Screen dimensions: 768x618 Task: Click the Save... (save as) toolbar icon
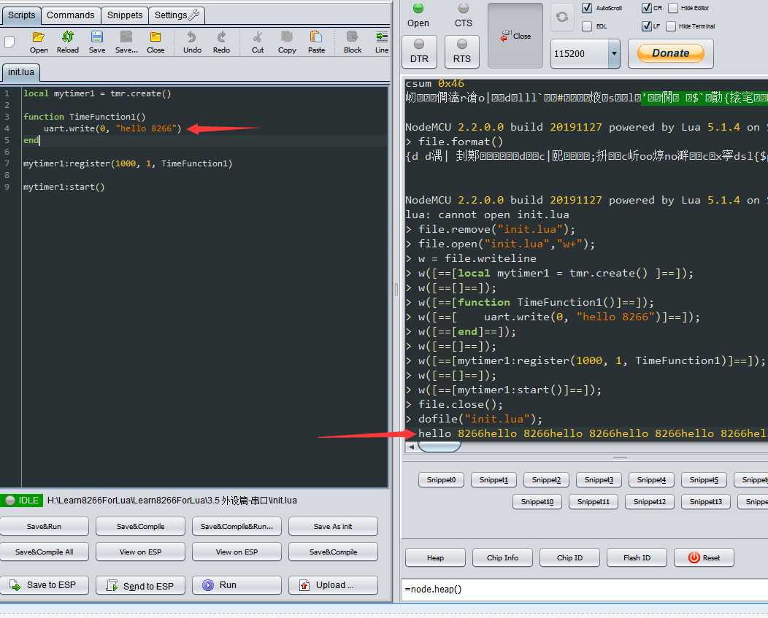point(126,42)
